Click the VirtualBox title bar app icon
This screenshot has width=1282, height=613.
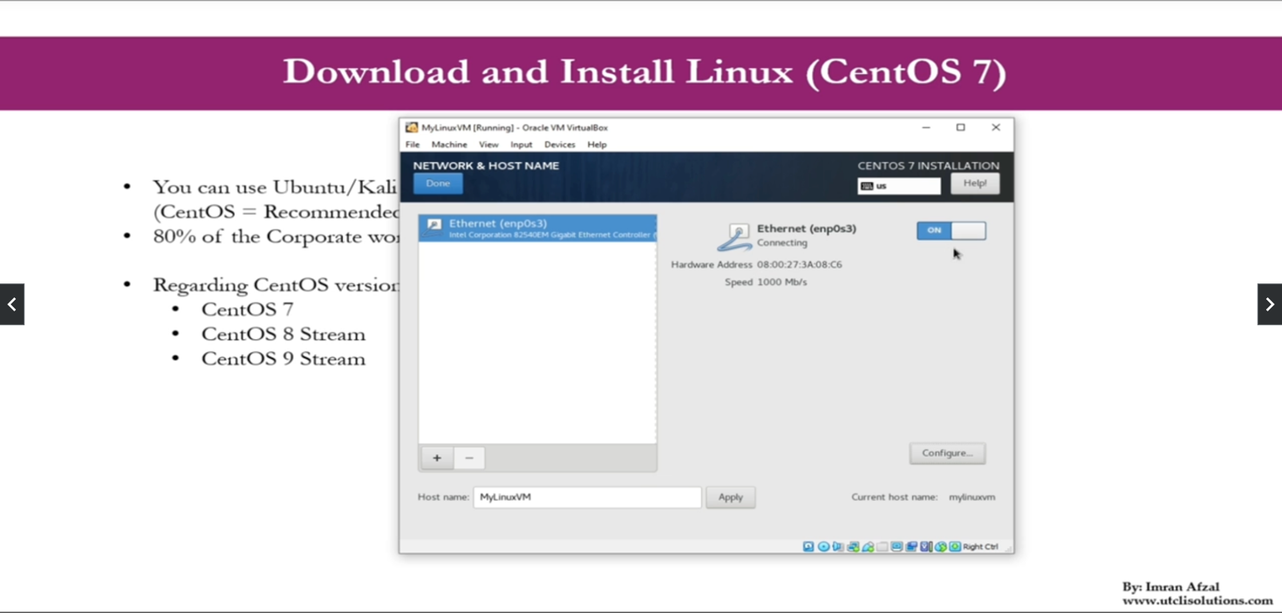(x=412, y=127)
